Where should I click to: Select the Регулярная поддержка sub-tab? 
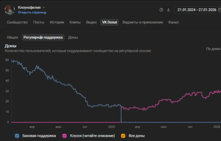tap(43, 37)
